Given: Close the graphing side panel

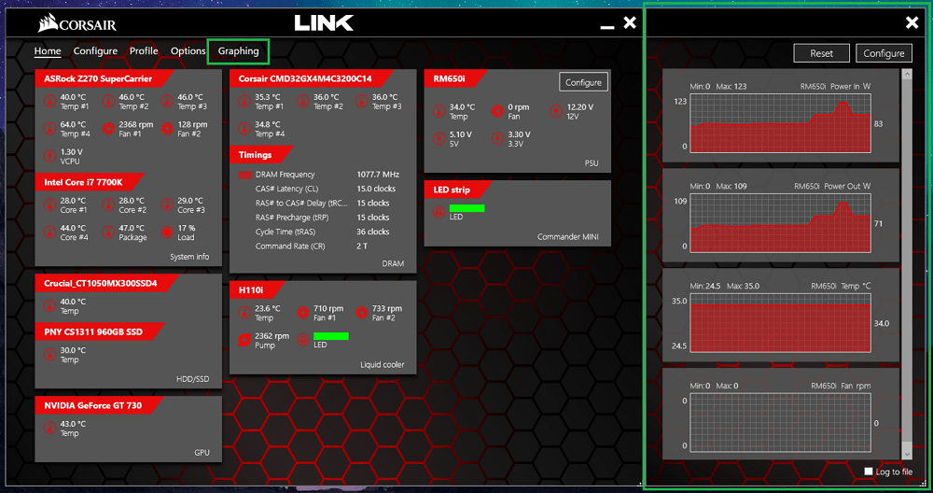Looking at the screenshot, I should [912, 22].
